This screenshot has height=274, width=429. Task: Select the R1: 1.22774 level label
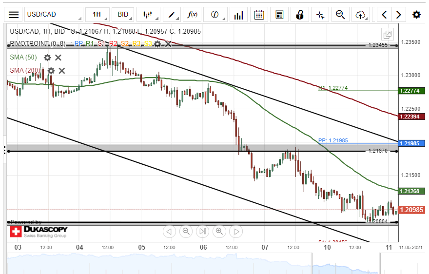[333, 88]
